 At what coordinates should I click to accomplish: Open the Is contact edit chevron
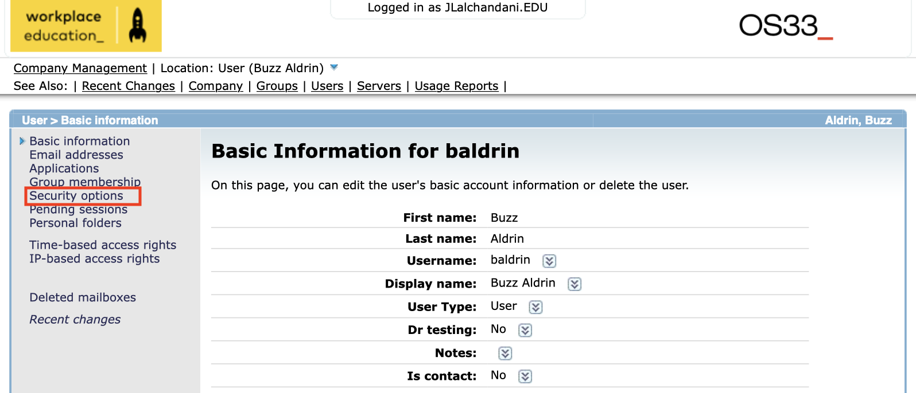point(525,376)
